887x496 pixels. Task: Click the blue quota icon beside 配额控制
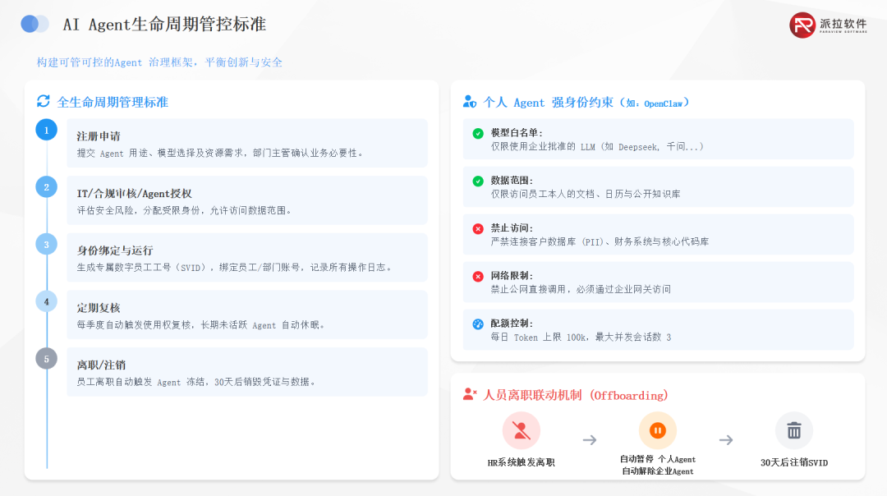[478, 325]
